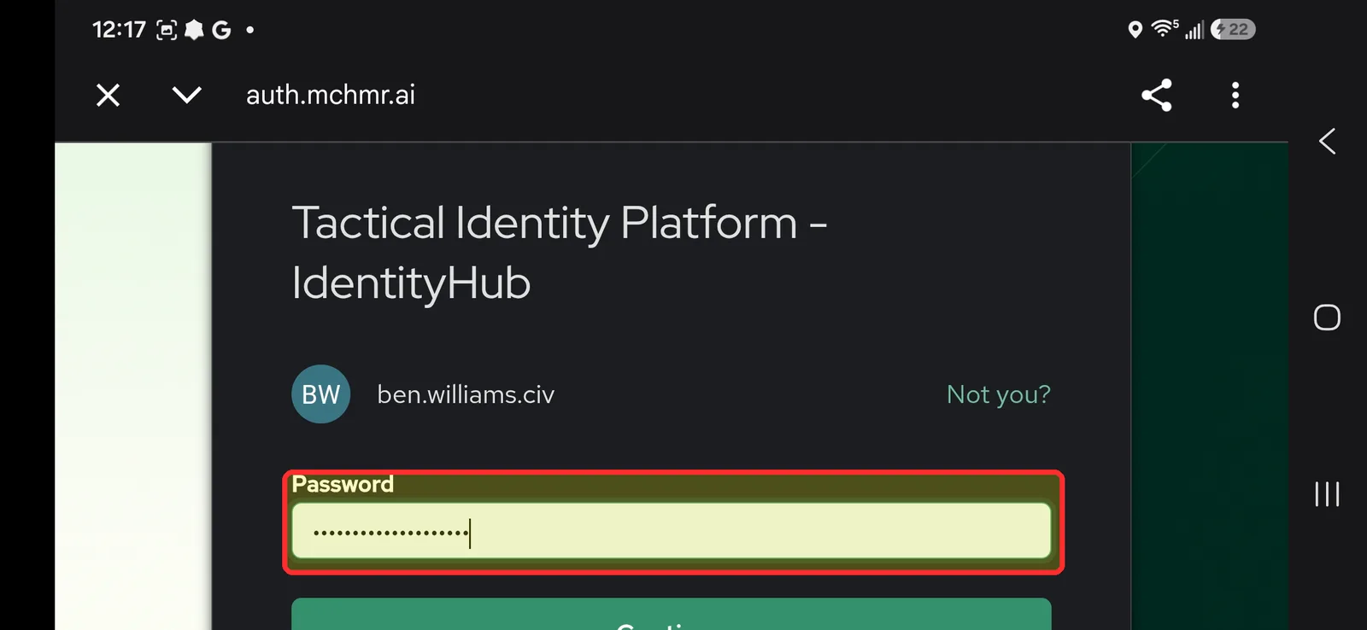Tap the green Continue button
The height and width of the screenshot is (630, 1367).
672,615
